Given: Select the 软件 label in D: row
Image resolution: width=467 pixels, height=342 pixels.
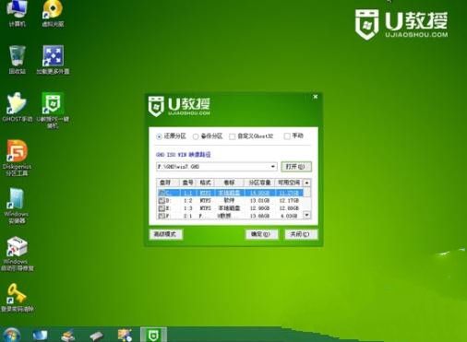Looking at the screenshot, I should click(229, 201).
